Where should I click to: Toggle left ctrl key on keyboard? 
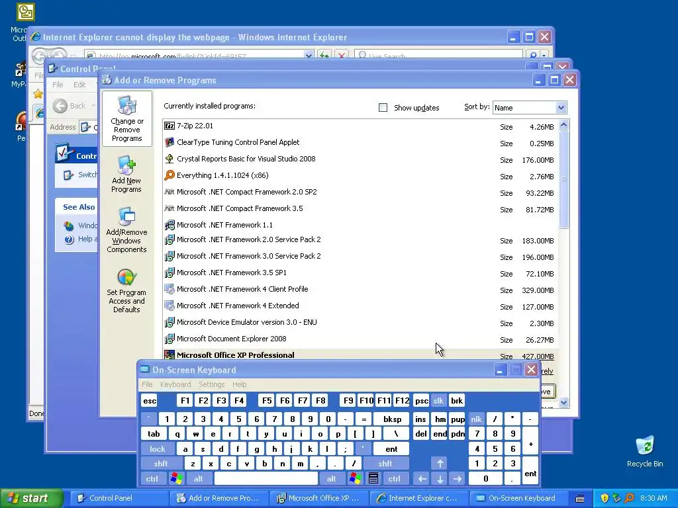(x=152, y=479)
